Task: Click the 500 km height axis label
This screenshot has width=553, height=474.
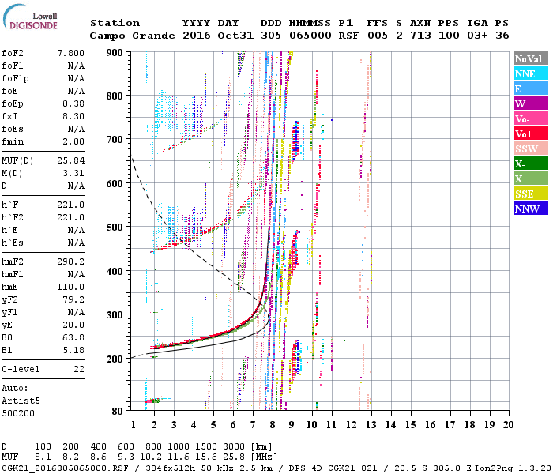Action: click(x=115, y=228)
